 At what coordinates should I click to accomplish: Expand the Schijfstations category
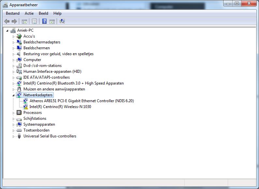pos(13,119)
